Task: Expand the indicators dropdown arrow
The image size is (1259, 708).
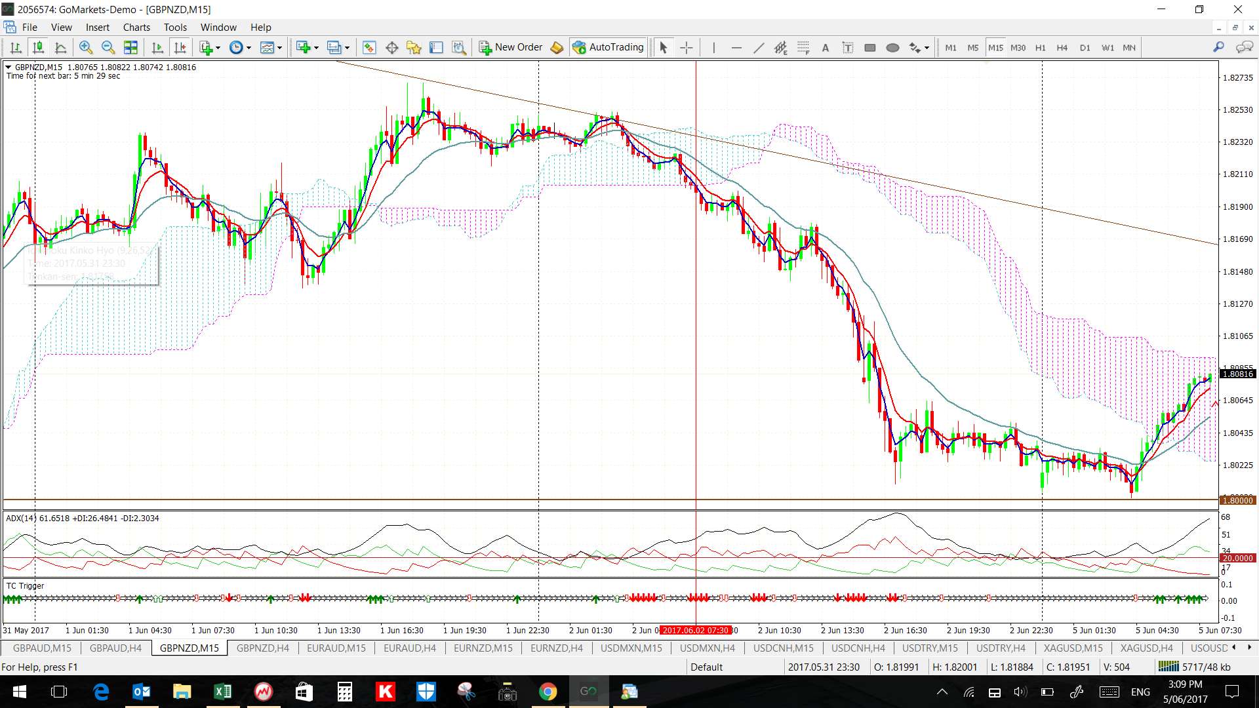Action: click(x=218, y=47)
